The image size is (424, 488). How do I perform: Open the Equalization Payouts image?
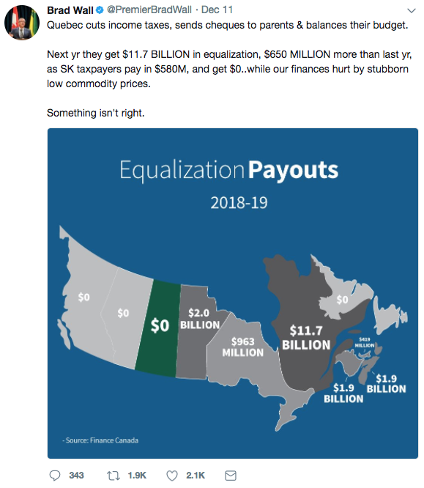pyautogui.click(x=233, y=293)
